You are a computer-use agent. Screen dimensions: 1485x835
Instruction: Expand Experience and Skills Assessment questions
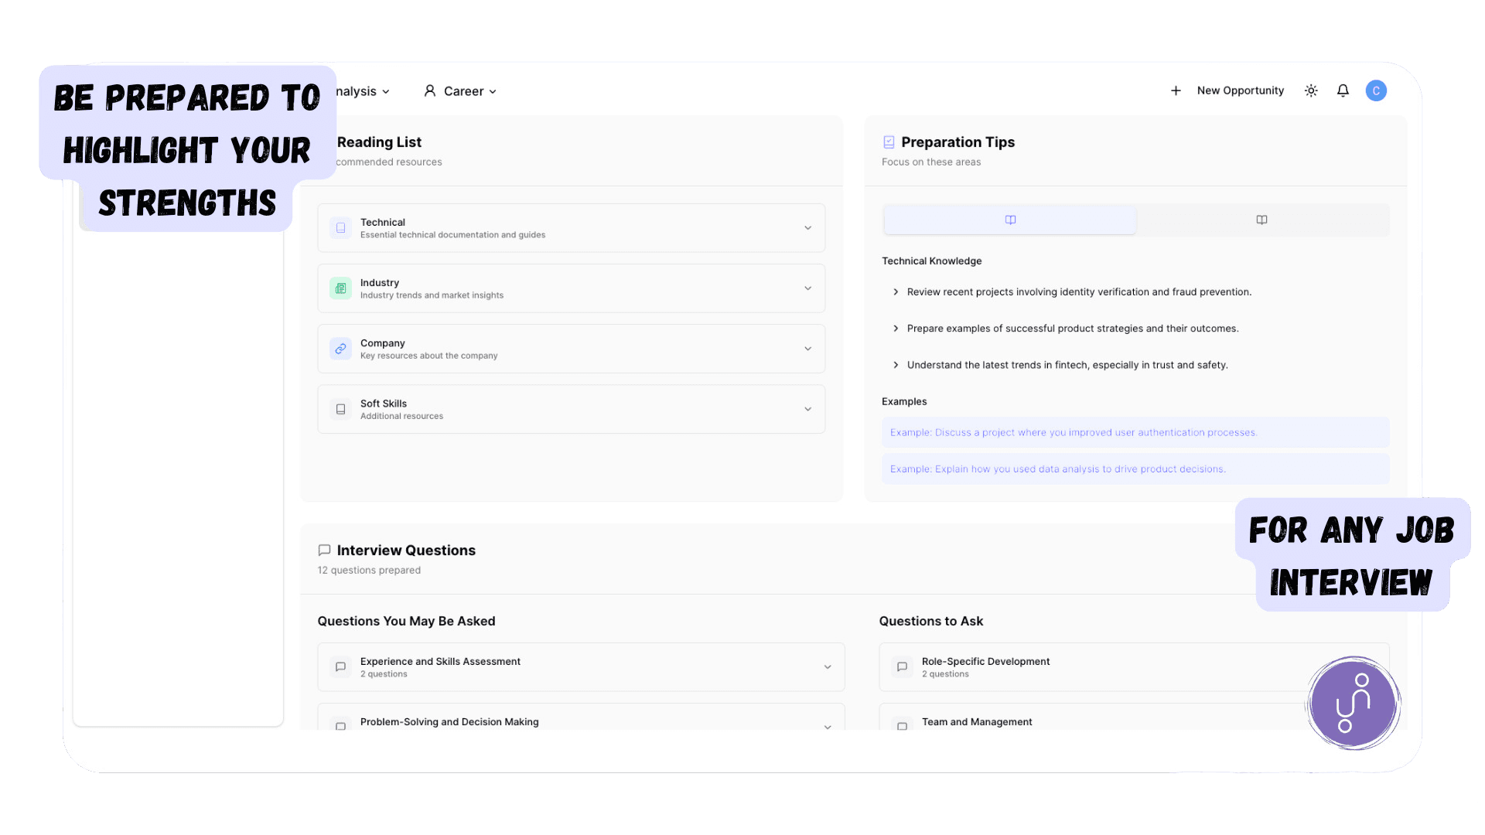point(826,666)
